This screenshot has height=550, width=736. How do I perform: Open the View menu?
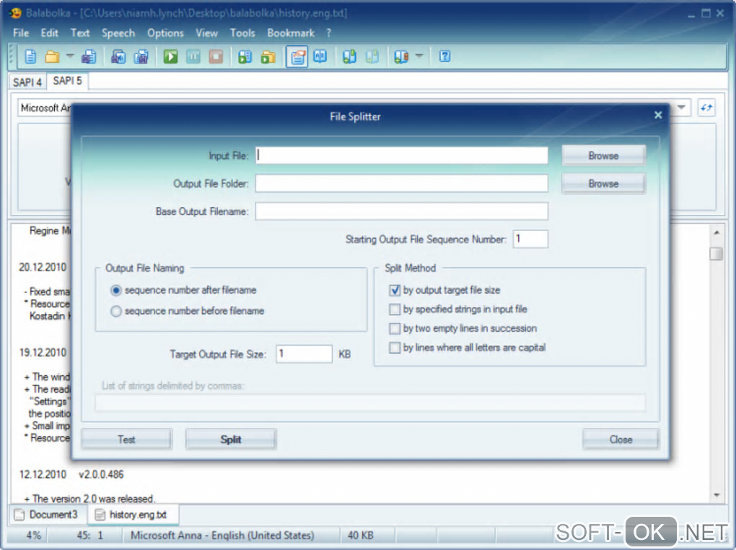[206, 33]
